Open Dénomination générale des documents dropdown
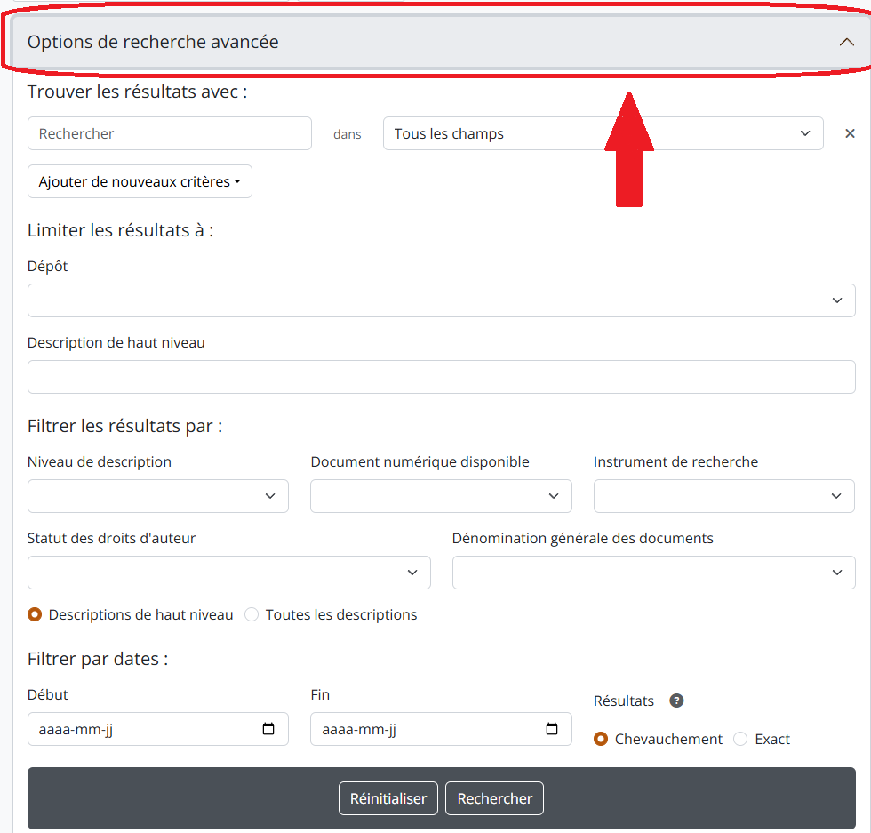Image resolution: width=871 pixels, height=833 pixels. tap(653, 573)
